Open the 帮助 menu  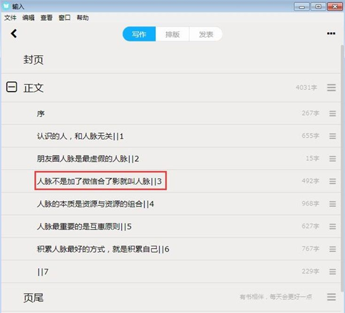click(x=82, y=18)
